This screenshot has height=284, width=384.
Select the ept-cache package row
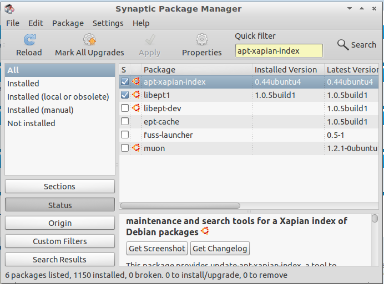point(249,121)
